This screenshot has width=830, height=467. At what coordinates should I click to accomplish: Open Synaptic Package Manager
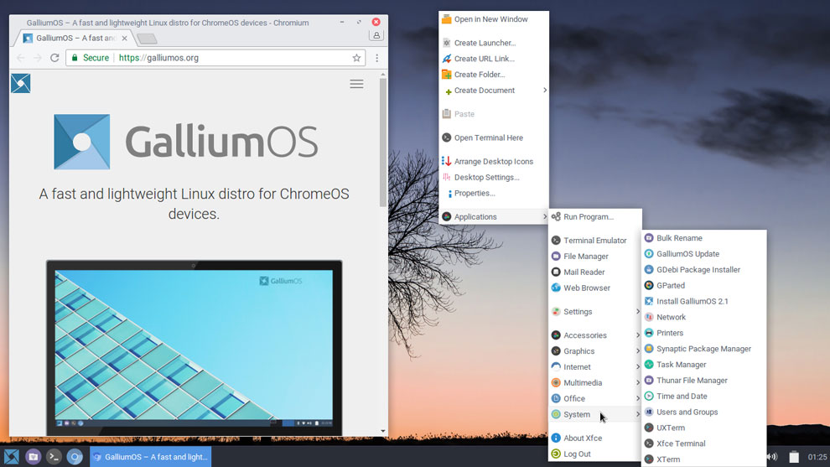pyautogui.click(x=703, y=349)
